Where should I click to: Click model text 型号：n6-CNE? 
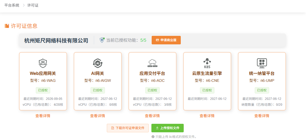pyautogui.click(x=207, y=80)
